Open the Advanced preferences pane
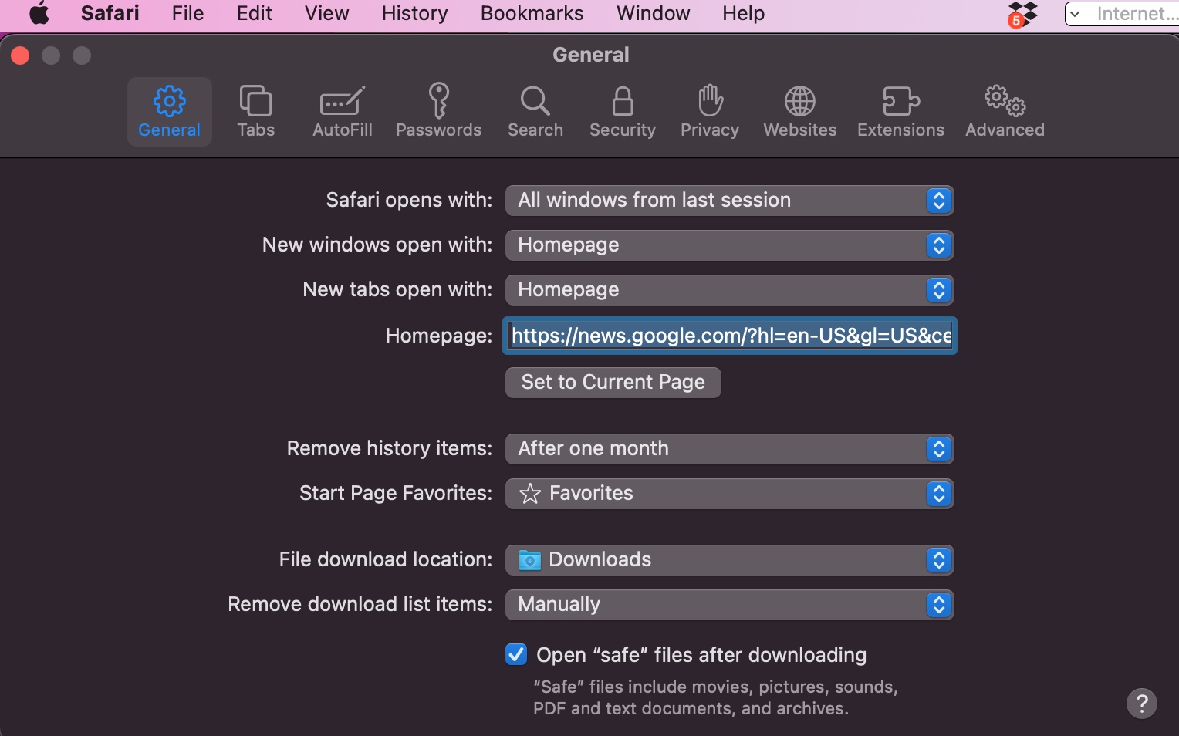This screenshot has width=1179, height=736. (x=1005, y=112)
